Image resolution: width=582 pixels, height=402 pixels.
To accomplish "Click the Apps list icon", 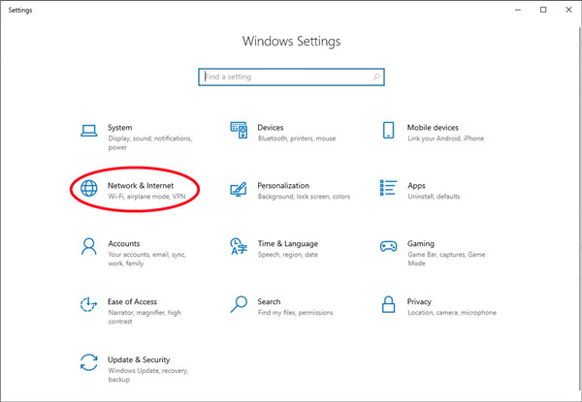I will [x=388, y=188].
